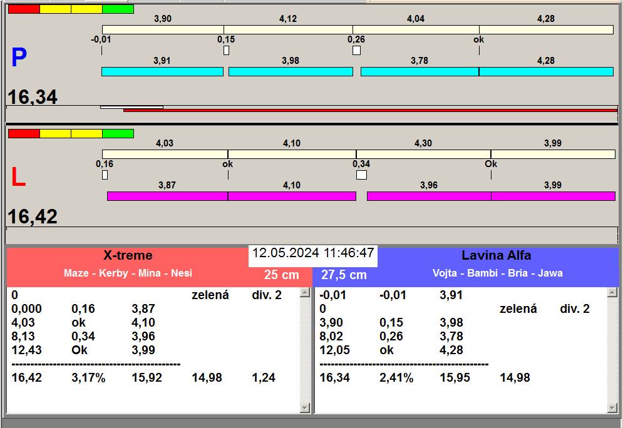Click the red light in the P lane
623x428 pixels.
tap(24, 9)
